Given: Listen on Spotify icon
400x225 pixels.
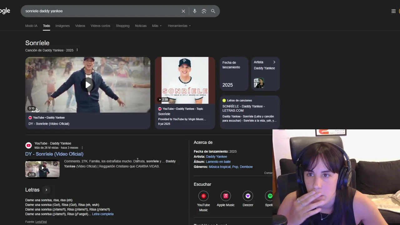Looking at the screenshot, I should pos(269,196).
